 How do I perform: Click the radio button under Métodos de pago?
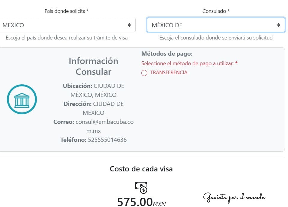coord(144,73)
